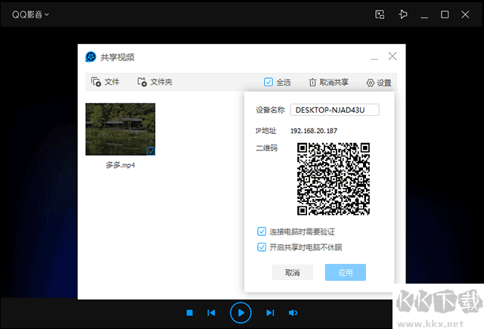Click the mini-mode icon in title bar
Screen dimensions: 484x329
pos(380,14)
